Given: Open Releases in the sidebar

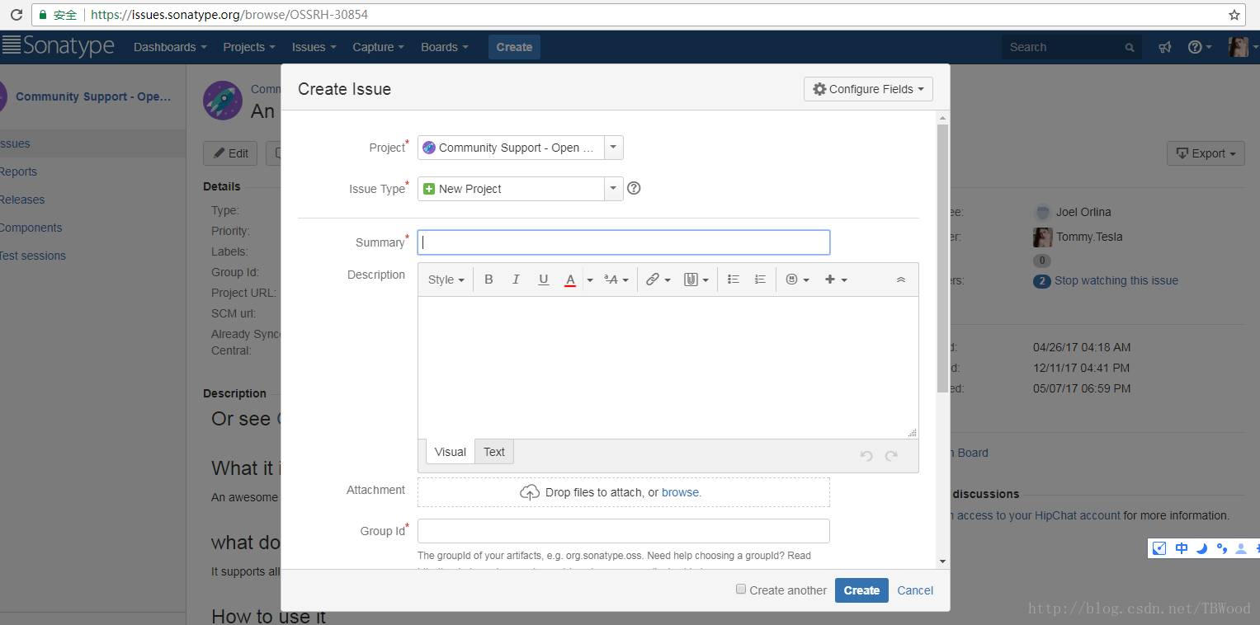Looking at the screenshot, I should [22, 200].
